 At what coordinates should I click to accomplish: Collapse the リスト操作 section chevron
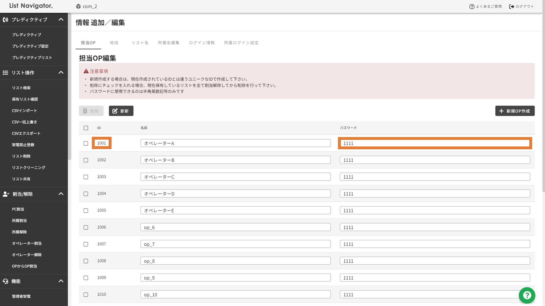click(61, 73)
